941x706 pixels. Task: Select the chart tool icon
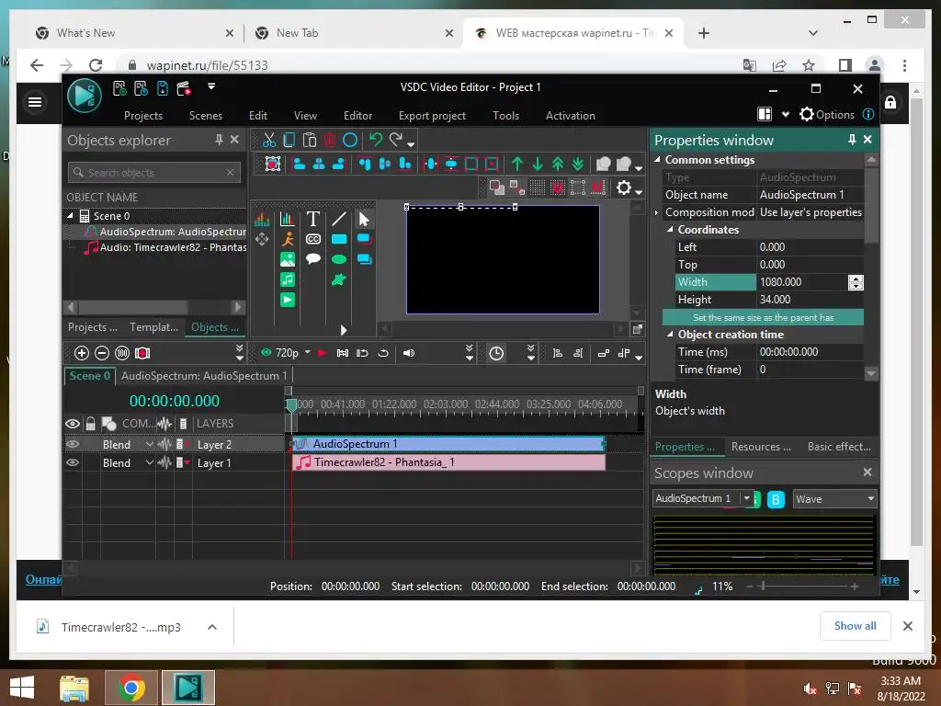tap(288, 219)
